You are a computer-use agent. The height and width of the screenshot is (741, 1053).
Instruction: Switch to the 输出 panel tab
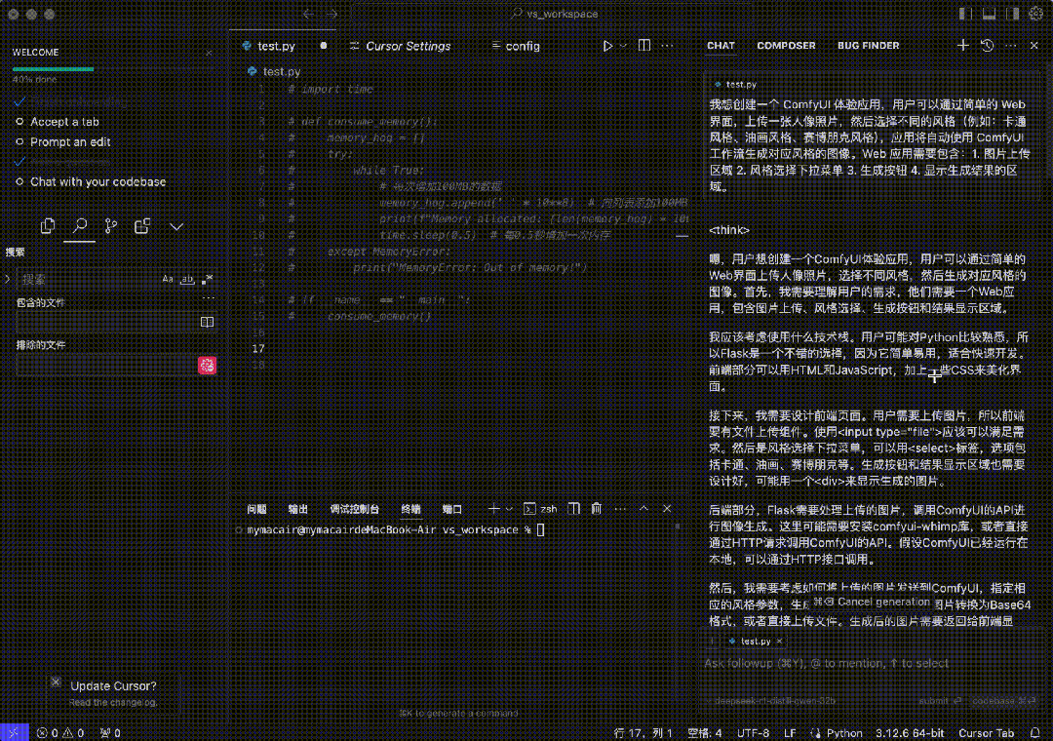297,508
